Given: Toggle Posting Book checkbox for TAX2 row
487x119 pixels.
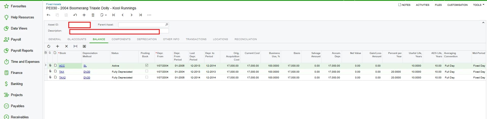Looking at the screenshot, I should (147, 77).
